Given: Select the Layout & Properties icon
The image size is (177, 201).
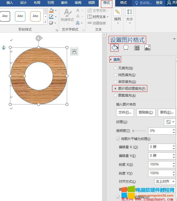Looking at the screenshot, I should pyautogui.click(x=137, y=48).
